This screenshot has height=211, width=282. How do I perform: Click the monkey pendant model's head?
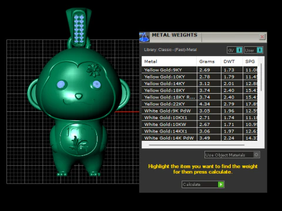coord(79,84)
